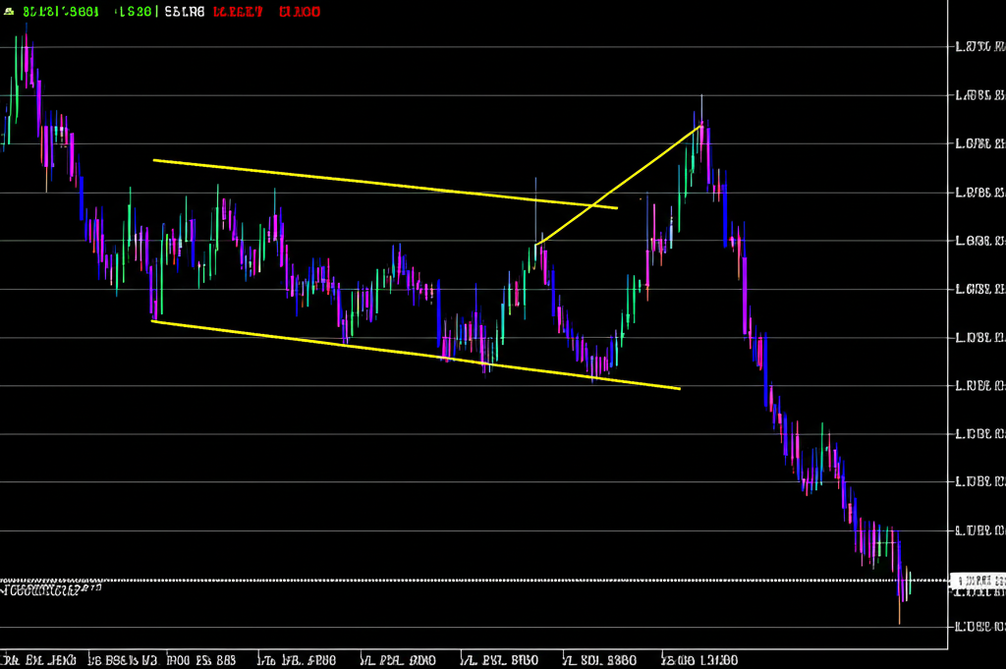1006x669 pixels.
Task: Click the last green candle at far right
Action: click(x=910, y=583)
